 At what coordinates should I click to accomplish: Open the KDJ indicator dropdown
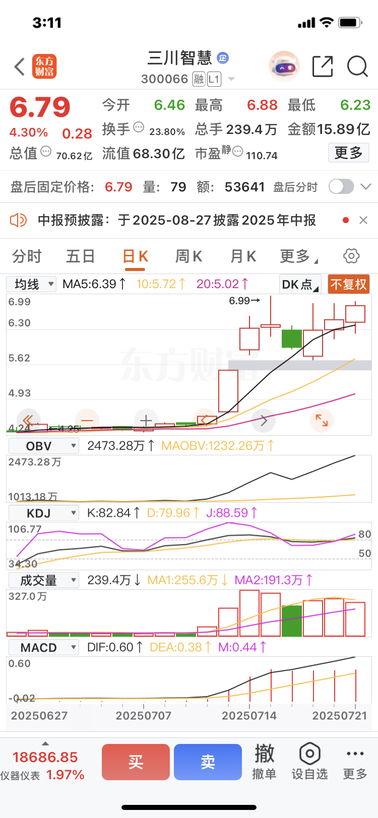[x=44, y=513]
